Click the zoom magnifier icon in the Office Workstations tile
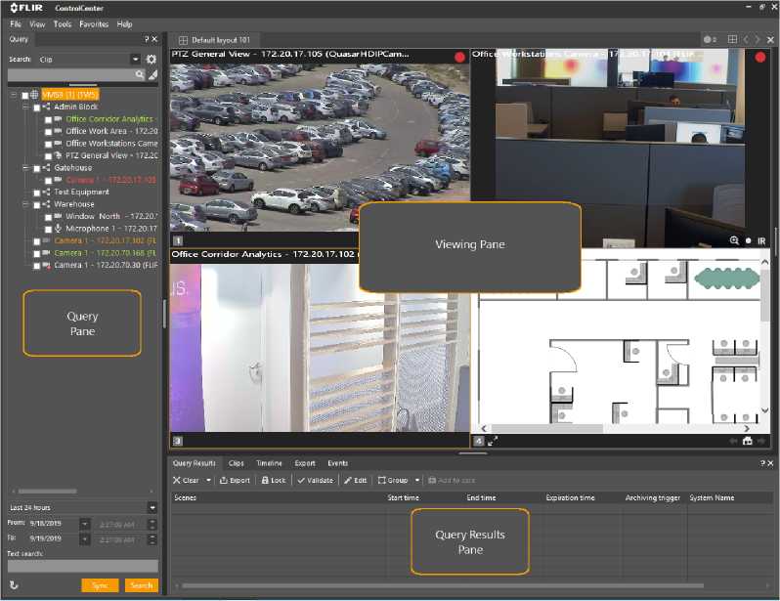780x601 pixels. [734, 239]
